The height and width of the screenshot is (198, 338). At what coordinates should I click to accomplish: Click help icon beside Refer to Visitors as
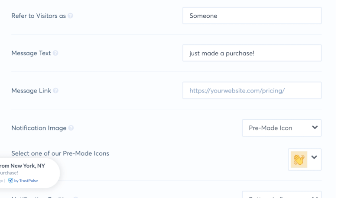[71, 16]
